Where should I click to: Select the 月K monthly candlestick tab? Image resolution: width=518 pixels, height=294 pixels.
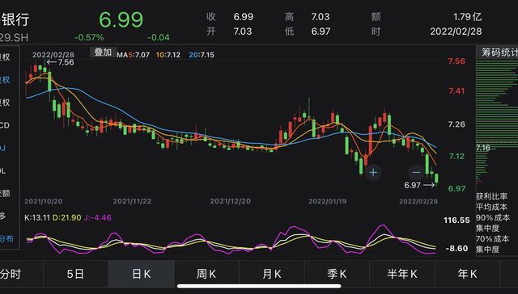272,274
